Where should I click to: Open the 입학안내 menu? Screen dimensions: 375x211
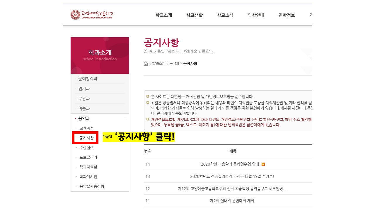pyautogui.click(x=256, y=15)
